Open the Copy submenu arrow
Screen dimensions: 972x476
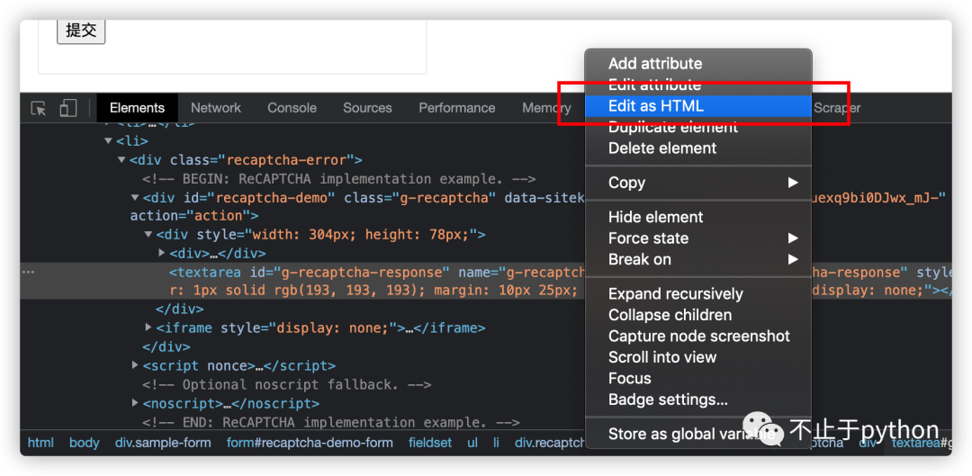coord(793,183)
